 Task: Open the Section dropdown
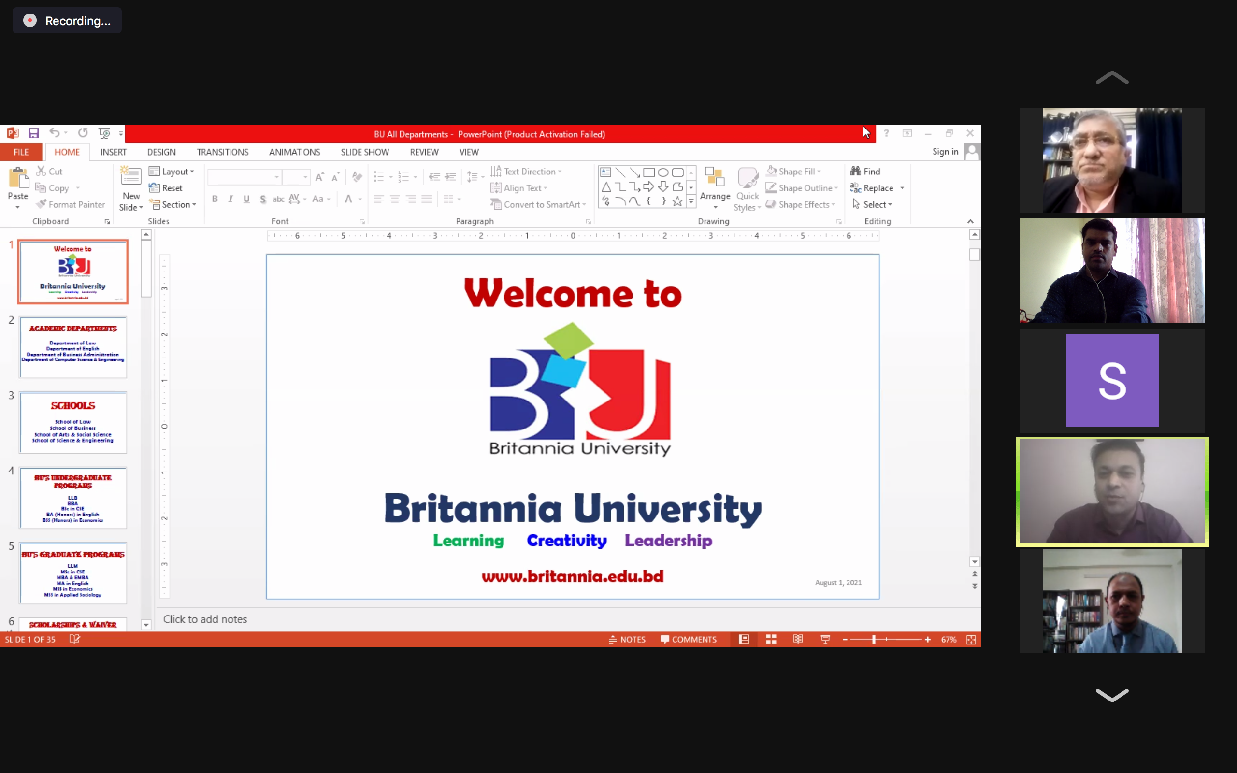[173, 204]
